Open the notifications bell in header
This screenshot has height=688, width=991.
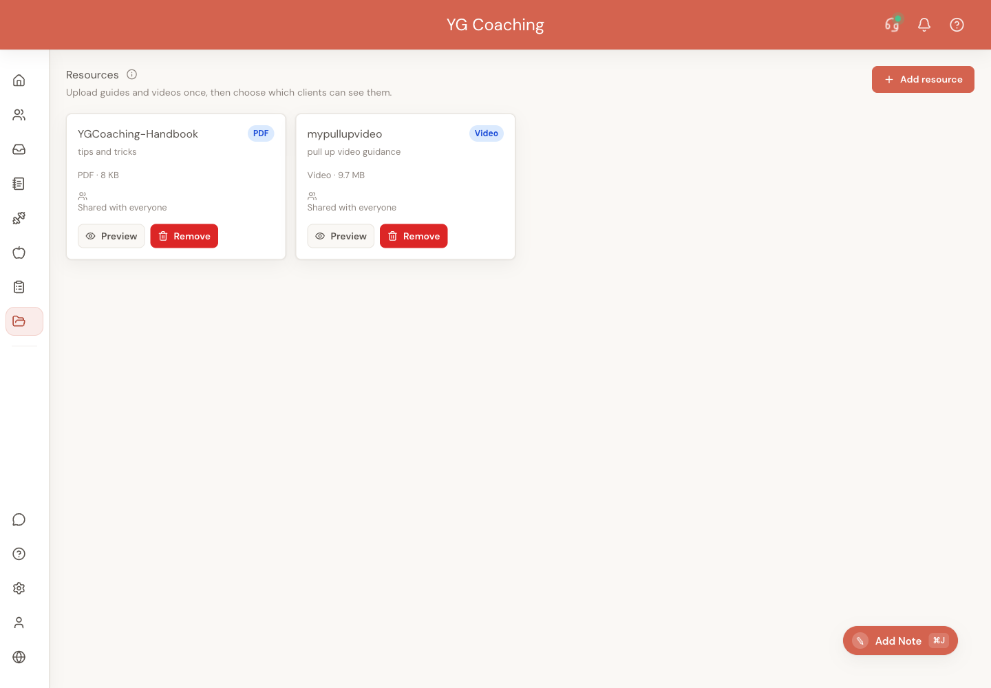(924, 25)
